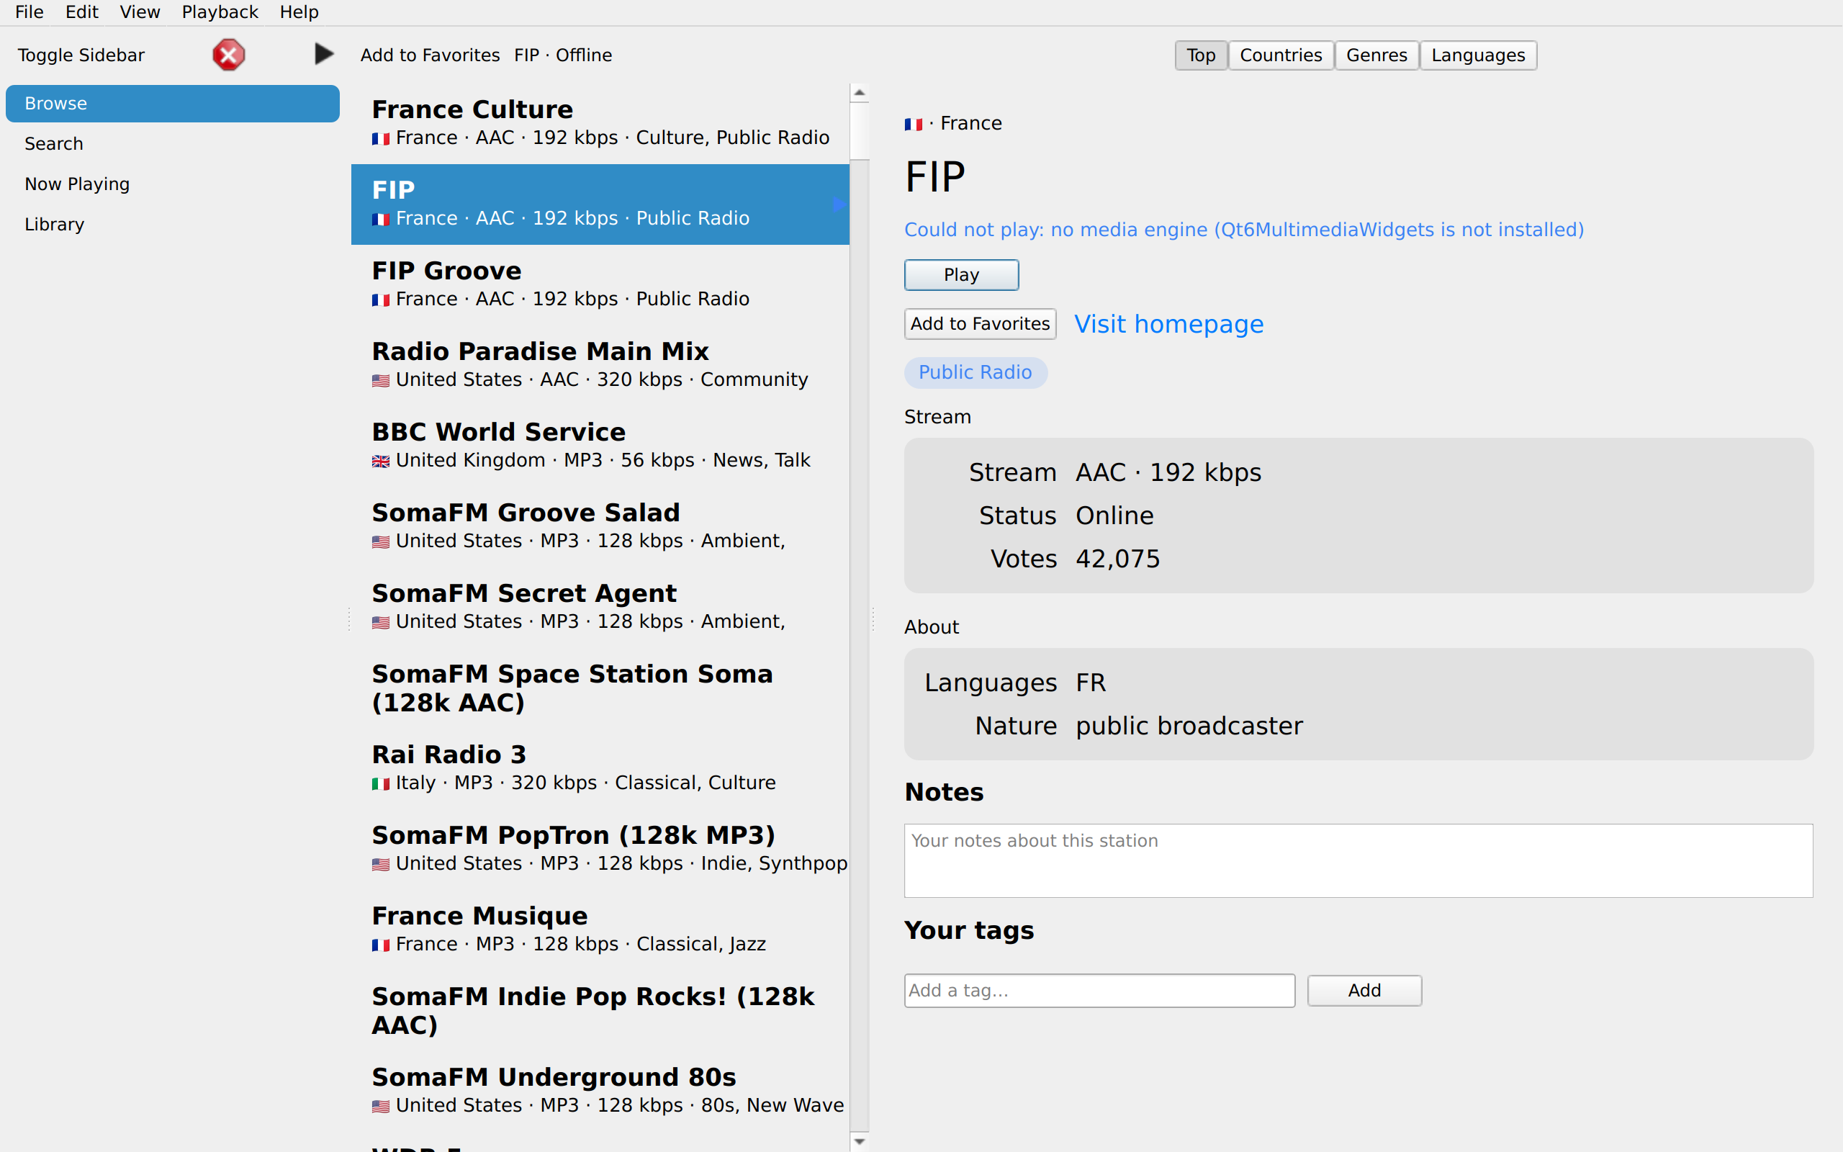Open the Edit menu
Viewport: 1843px width, 1152px height.
[82, 12]
